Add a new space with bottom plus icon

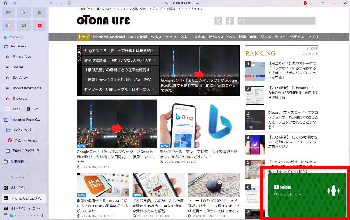point(43,215)
